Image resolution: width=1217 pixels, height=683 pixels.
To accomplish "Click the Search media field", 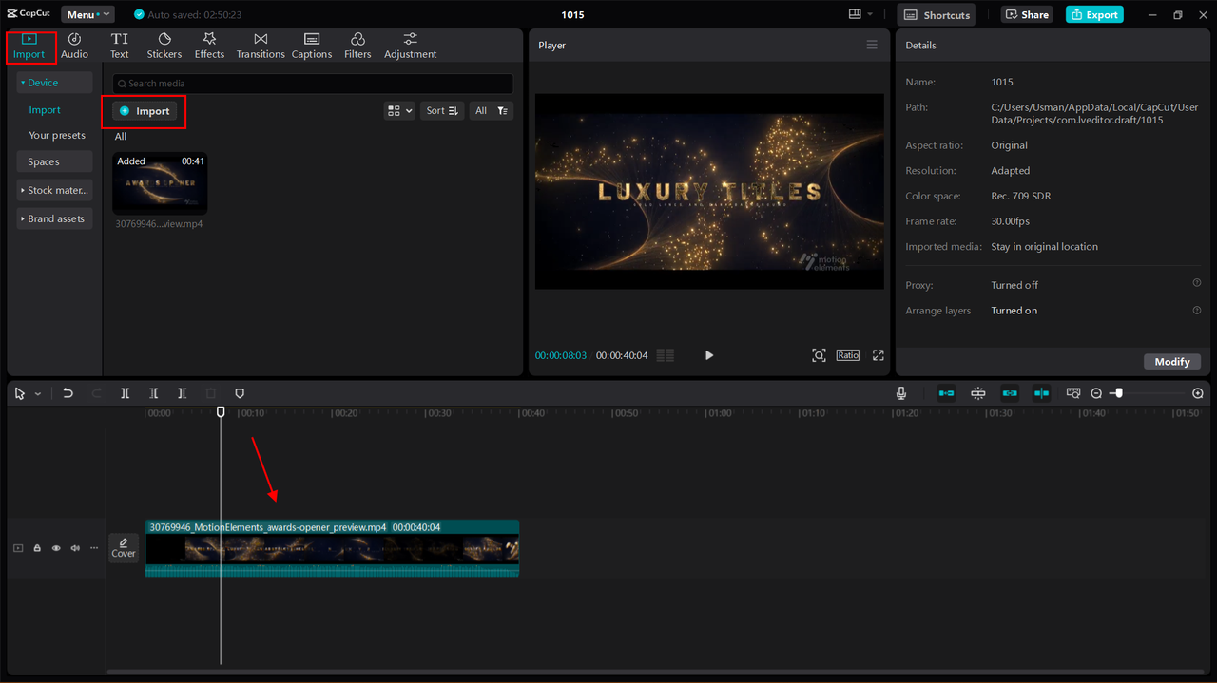I will pyautogui.click(x=313, y=84).
